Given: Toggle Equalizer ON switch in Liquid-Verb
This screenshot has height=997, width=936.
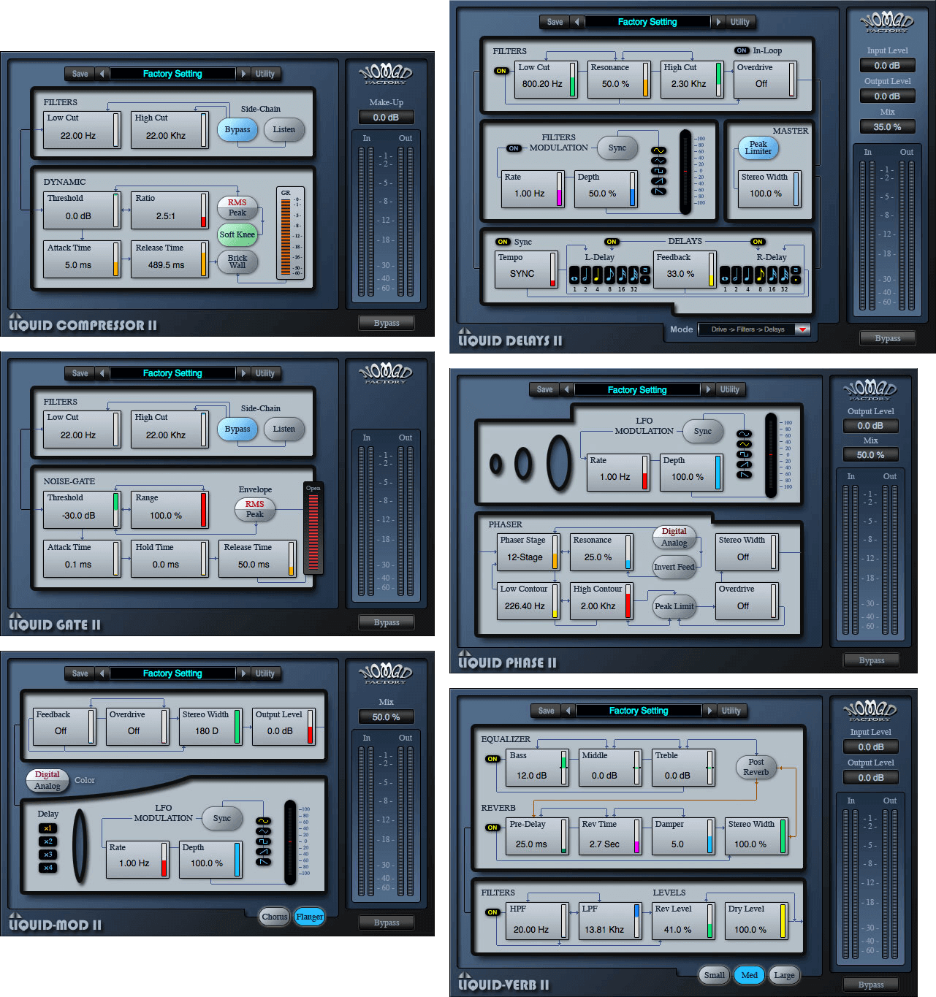Looking at the screenshot, I should click(492, 759).
